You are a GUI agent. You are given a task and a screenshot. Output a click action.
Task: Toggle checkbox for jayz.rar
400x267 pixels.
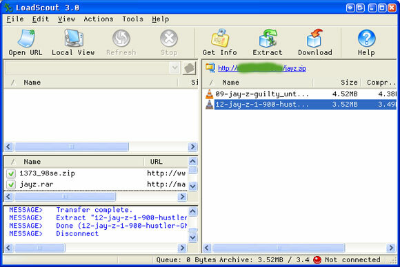(11, 184)
